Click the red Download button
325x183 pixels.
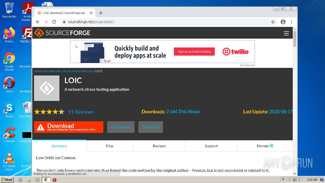pyautogui.click(x=69, y=127)
